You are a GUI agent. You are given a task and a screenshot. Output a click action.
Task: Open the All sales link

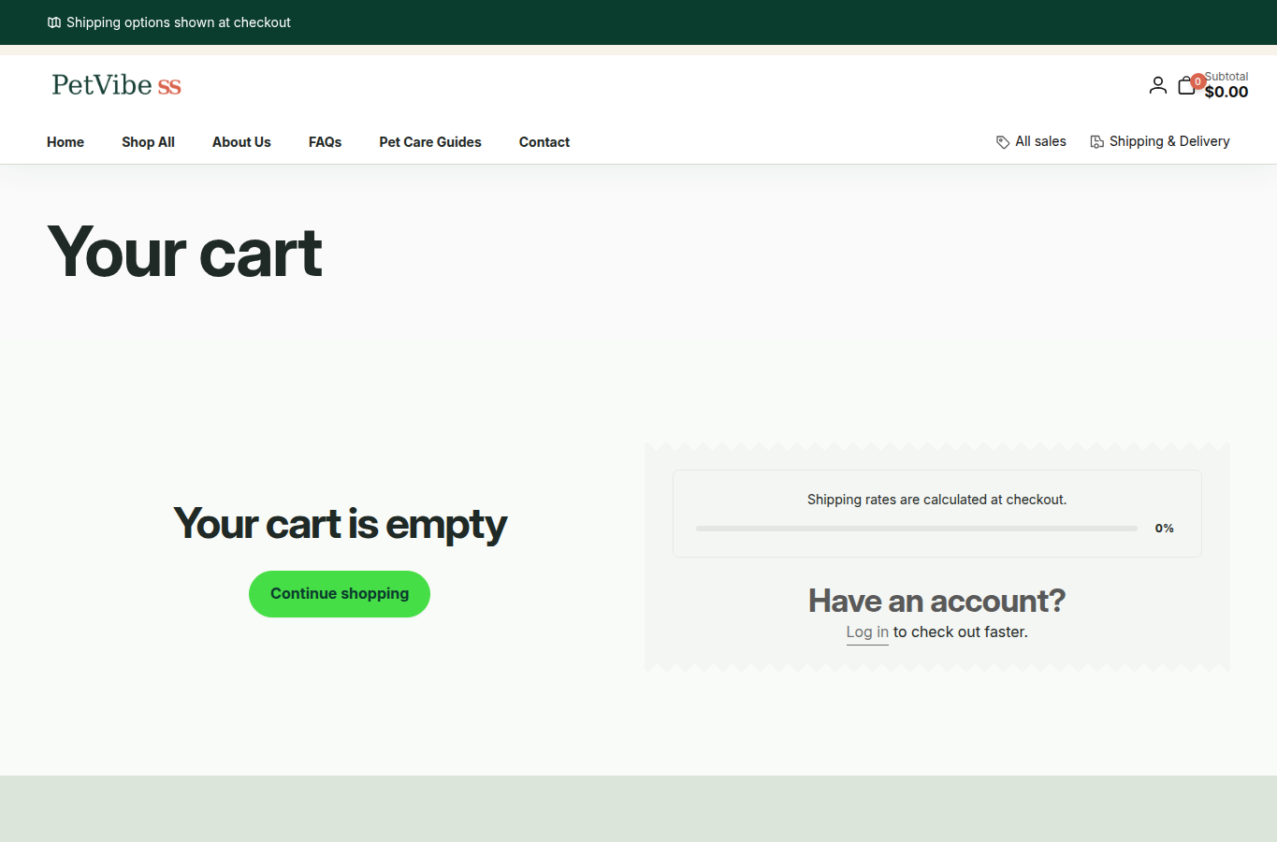point(1031,141)
